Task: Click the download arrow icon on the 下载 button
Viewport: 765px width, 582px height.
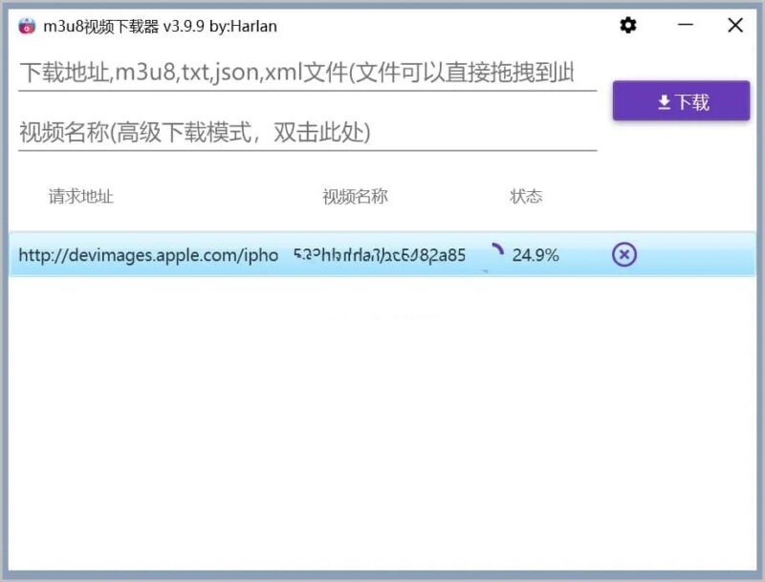Action: (x=662, y=101)
